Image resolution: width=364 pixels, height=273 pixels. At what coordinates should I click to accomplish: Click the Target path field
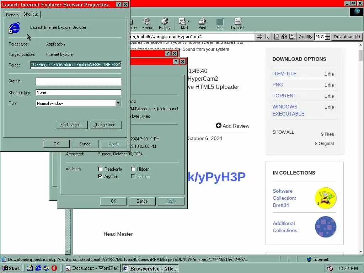[x=76, y=65]
